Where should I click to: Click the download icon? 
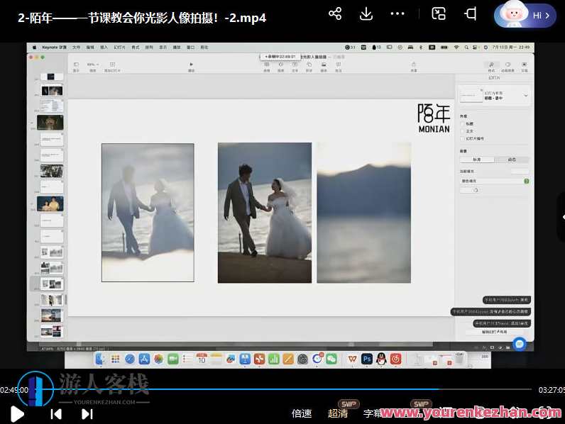point(366,14)
